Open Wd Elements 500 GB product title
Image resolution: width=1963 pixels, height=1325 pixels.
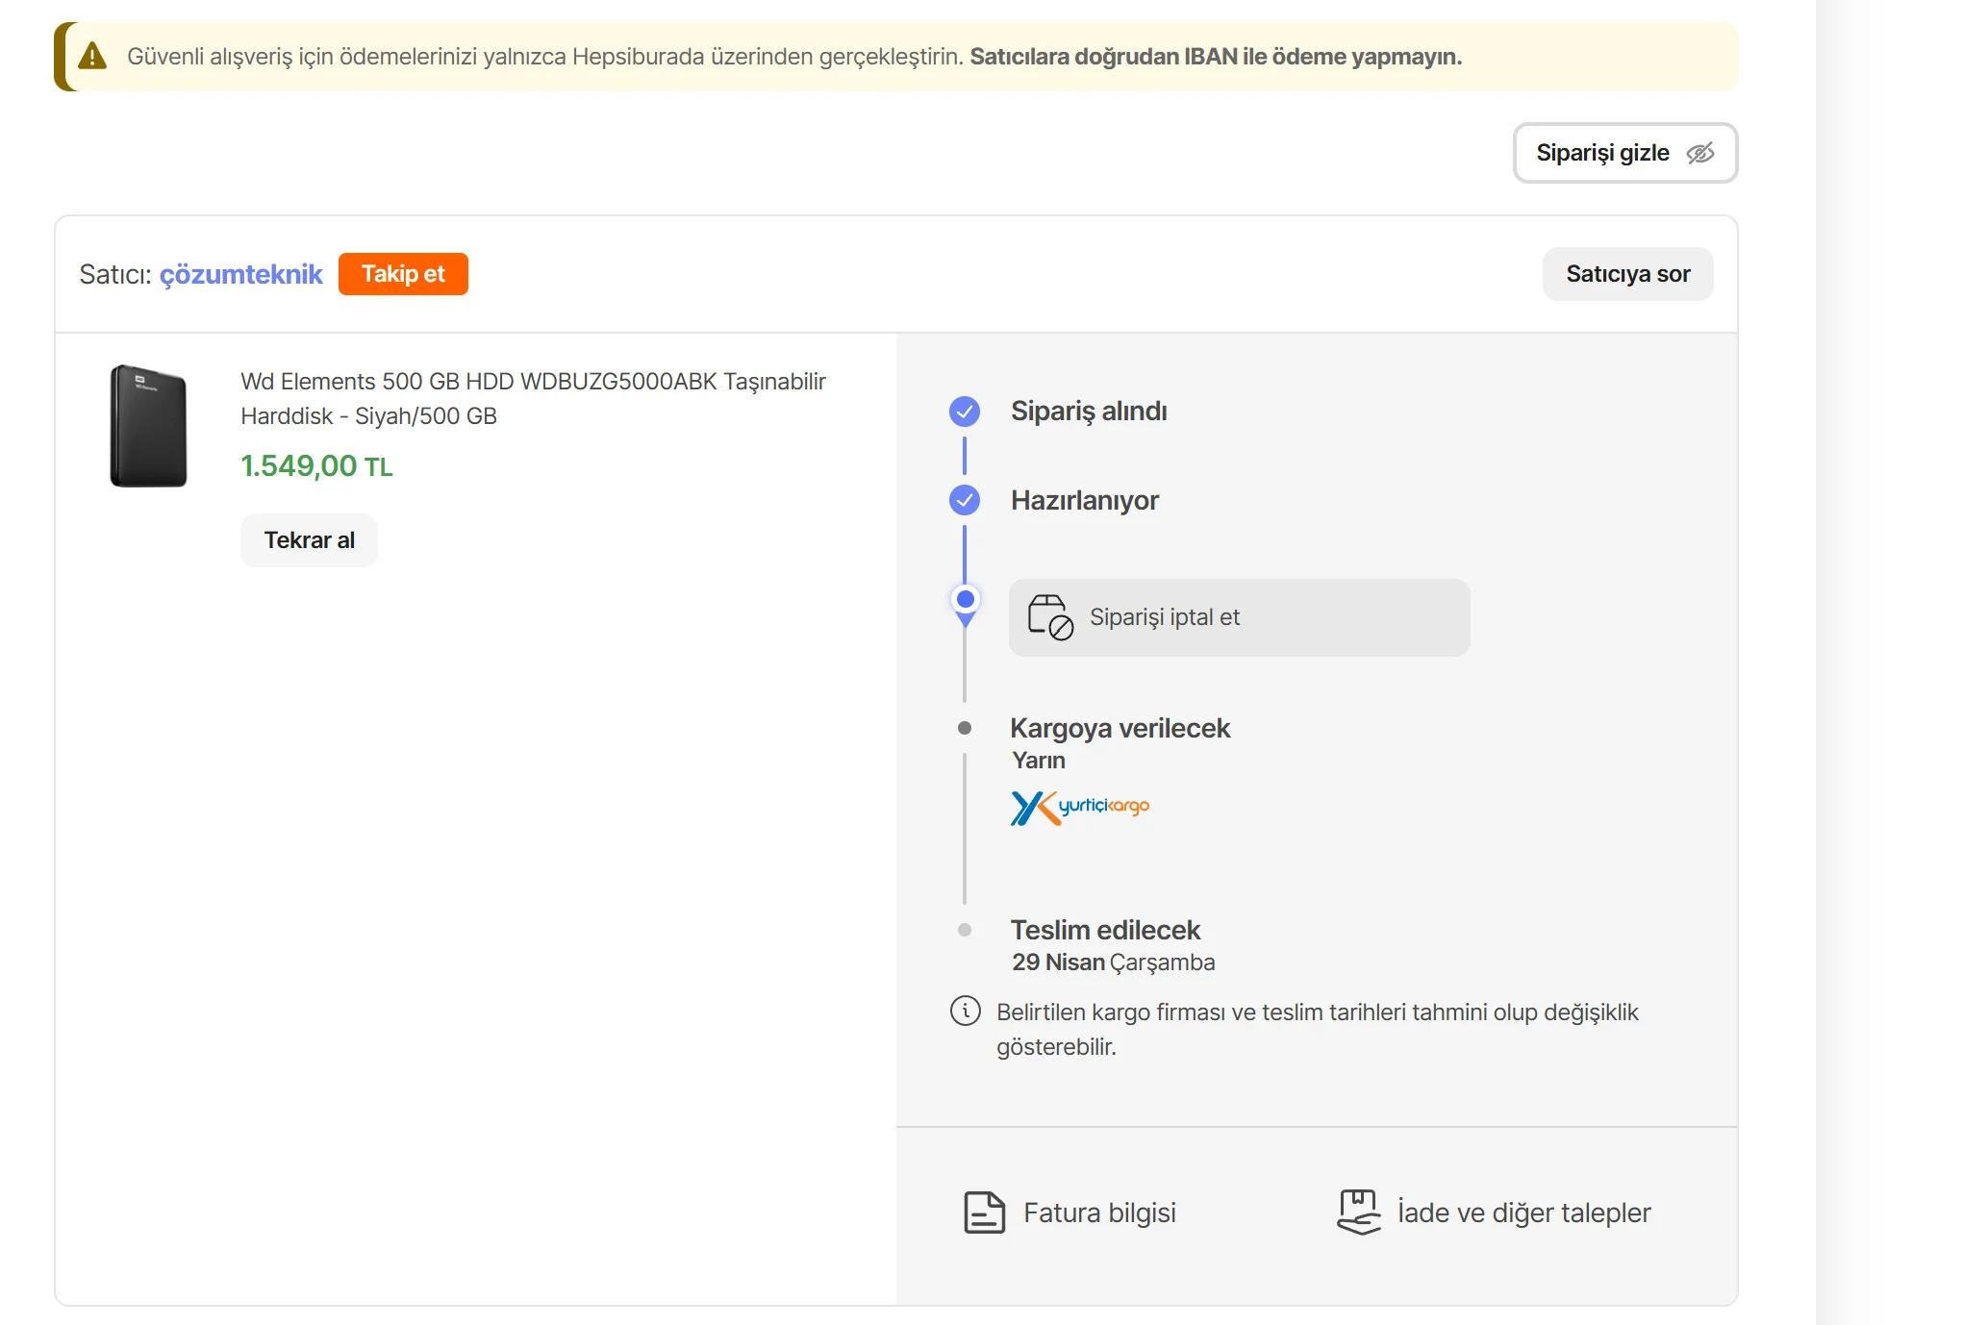click(533, 399)
